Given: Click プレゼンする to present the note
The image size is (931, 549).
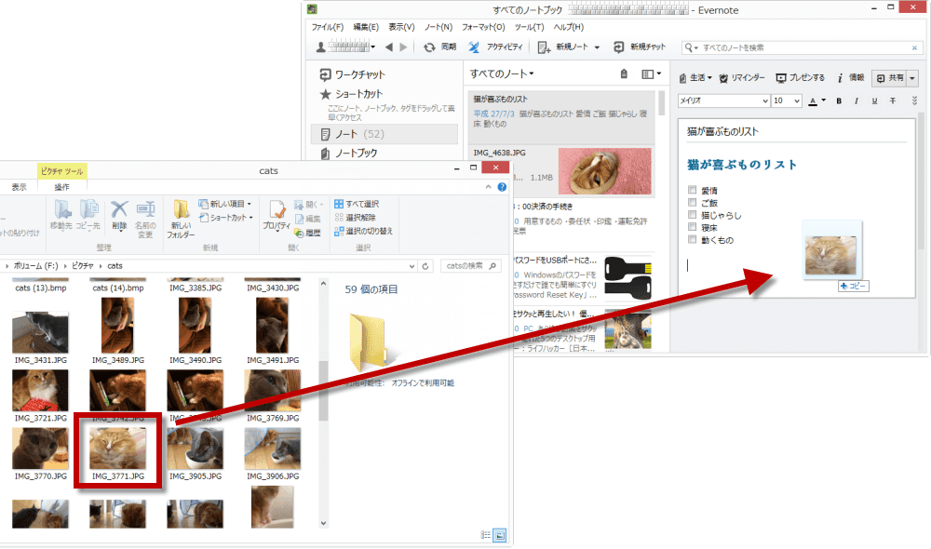Looking at the screenshot, I should tap(801, 78).
